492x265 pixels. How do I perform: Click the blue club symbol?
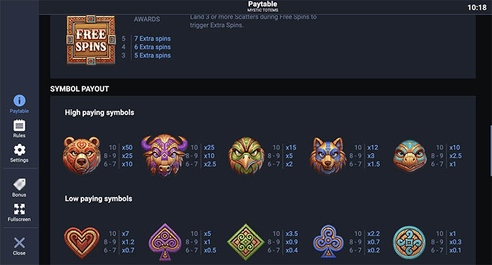point(328,242)
